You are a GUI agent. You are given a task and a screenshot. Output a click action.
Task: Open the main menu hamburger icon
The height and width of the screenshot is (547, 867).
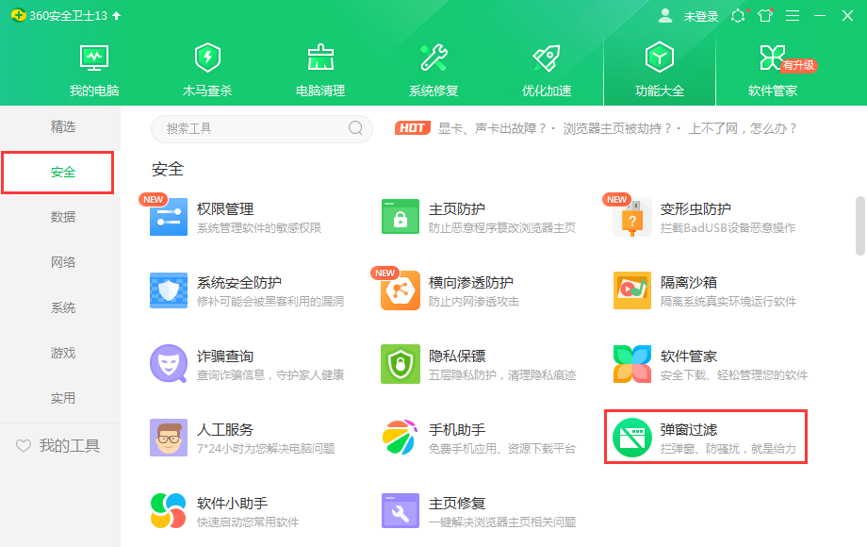click(x=793, y=15)
